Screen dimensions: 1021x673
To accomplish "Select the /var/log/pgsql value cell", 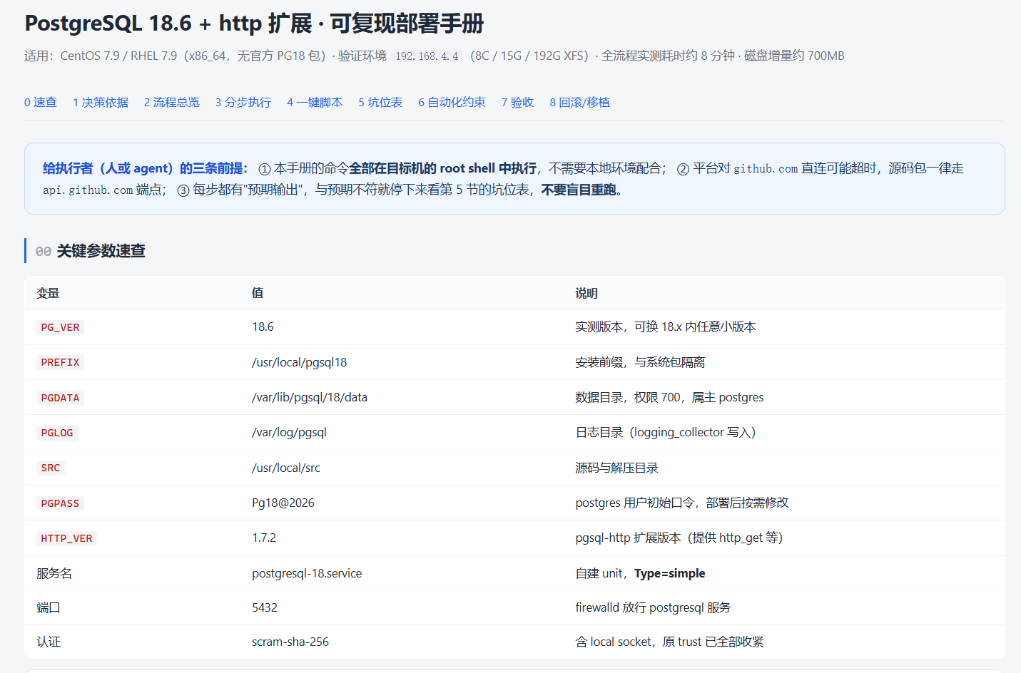I will pyautogui.click(x=289, y=432).
